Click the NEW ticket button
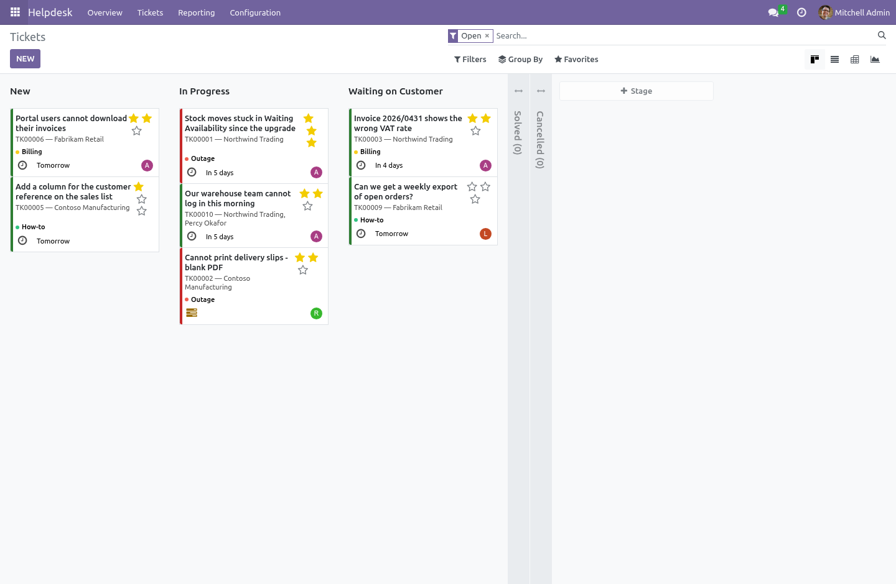Viewport: 896px width, 584px height. 25,59
